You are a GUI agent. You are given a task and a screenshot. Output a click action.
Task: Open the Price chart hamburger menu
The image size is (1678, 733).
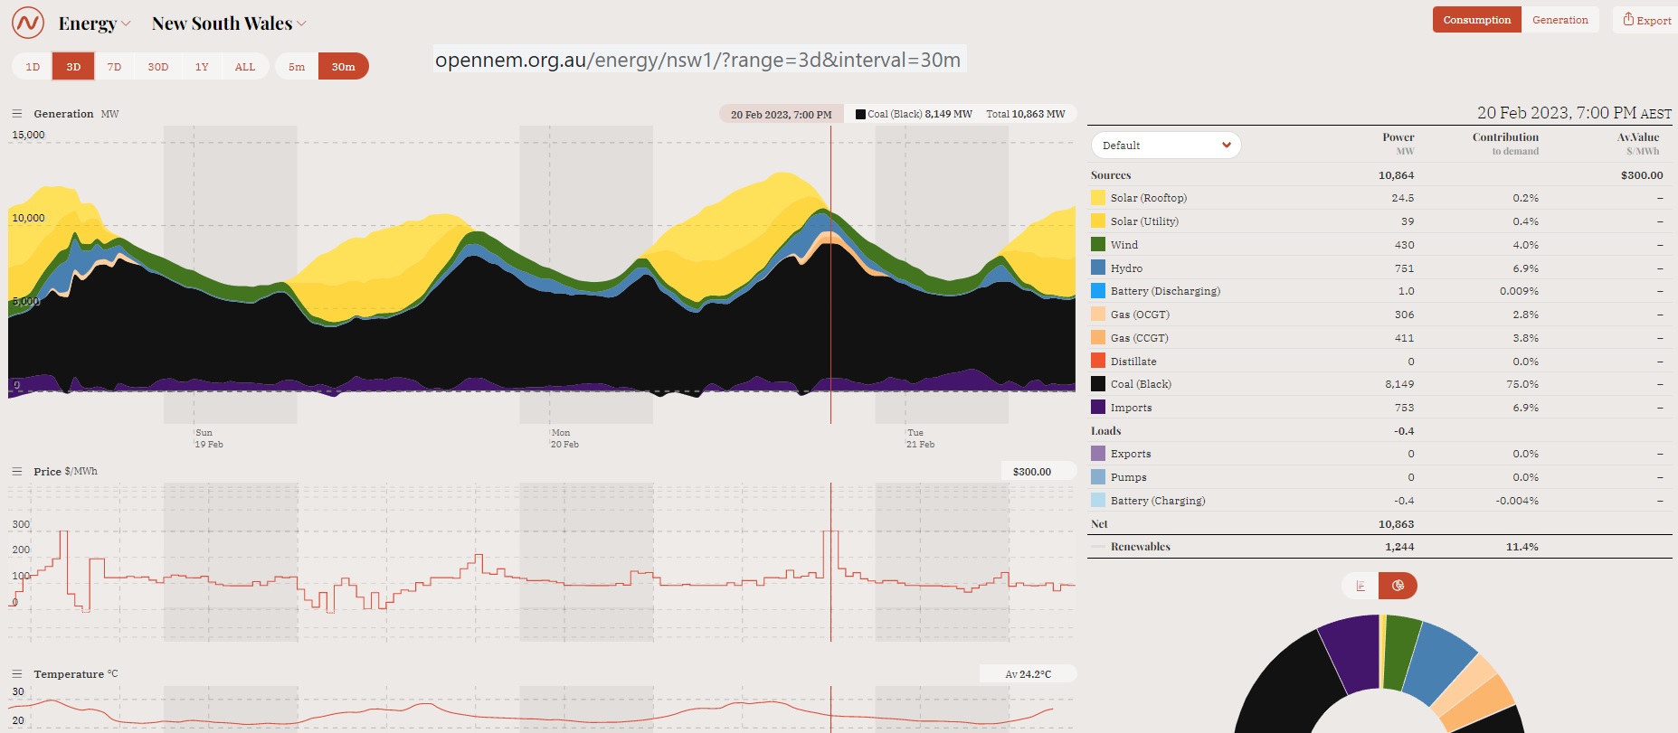pos(16,472)
